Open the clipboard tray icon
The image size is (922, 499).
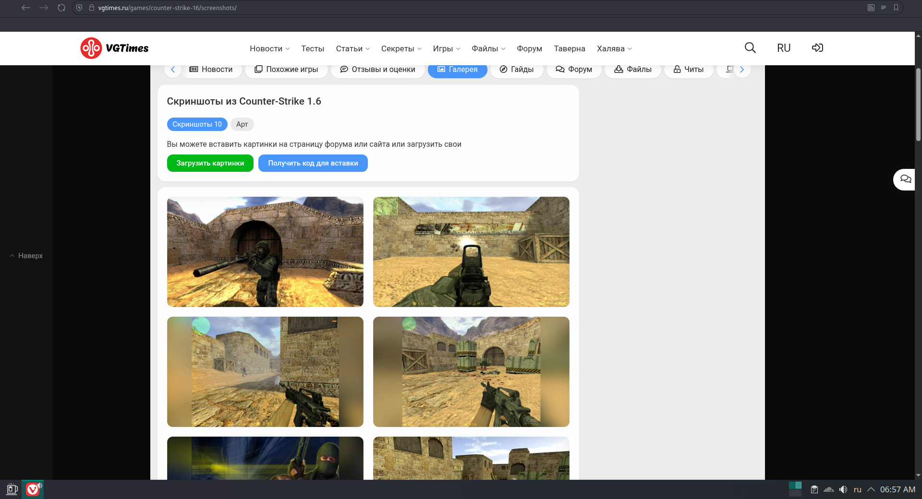pos(814,489)
